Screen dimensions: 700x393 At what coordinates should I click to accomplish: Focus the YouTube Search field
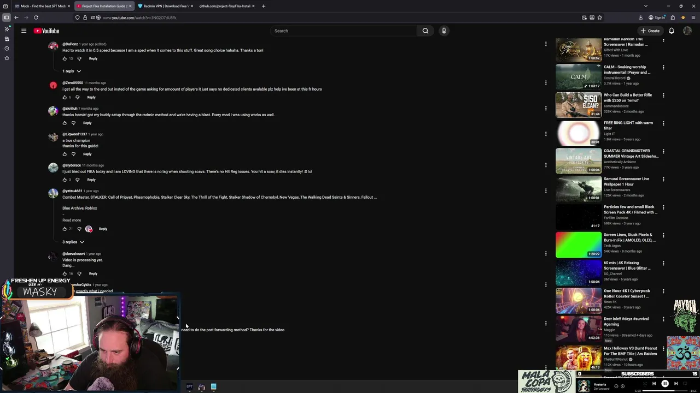(x=343, y=31)
